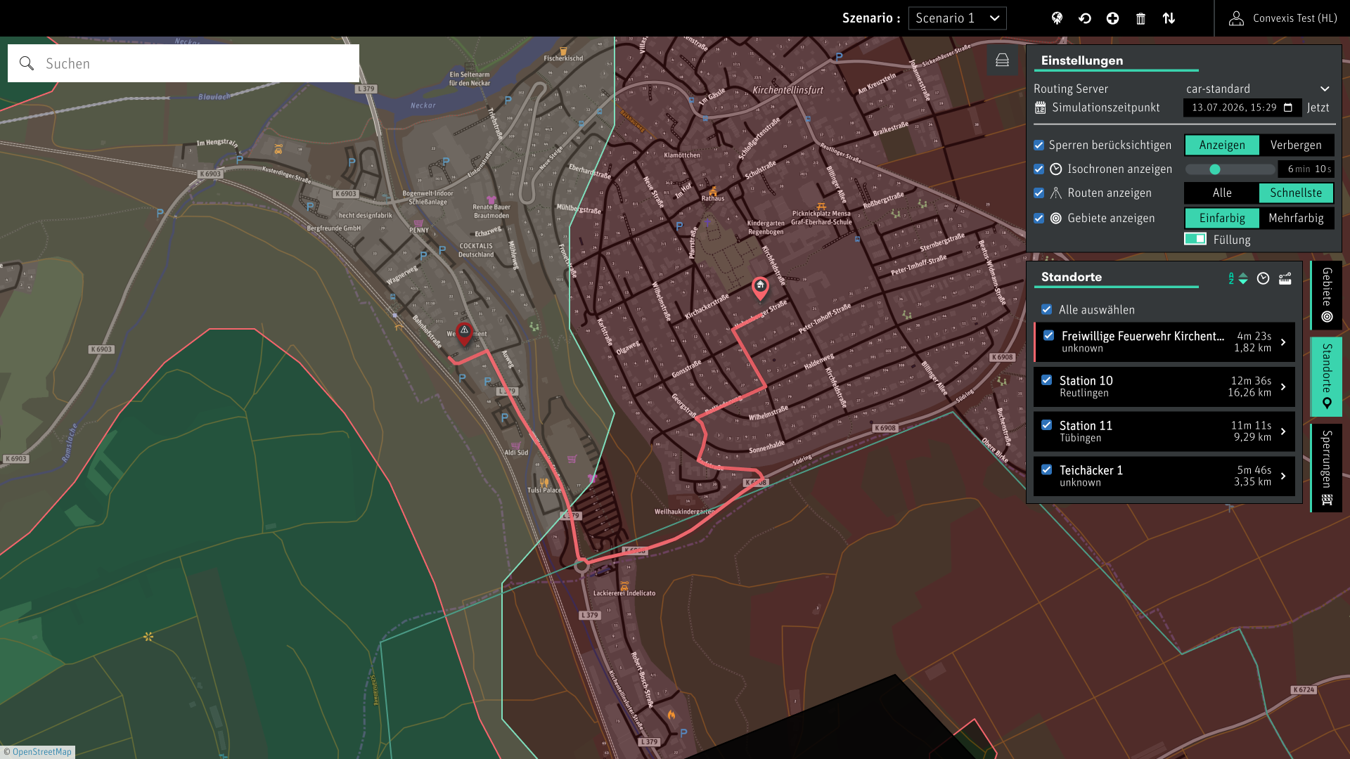Show only Schnellste route

pos(1296,193)
